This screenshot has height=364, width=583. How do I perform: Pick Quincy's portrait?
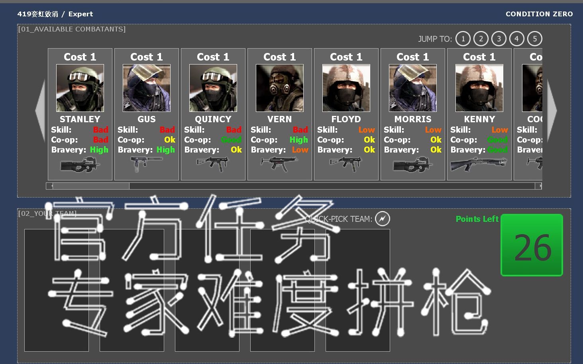pyautogui.click(x=213, y=88)
